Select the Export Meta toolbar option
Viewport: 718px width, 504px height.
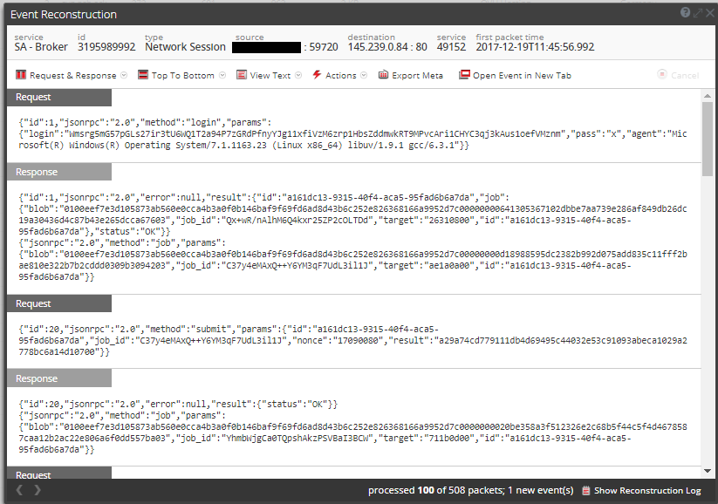(x=417, y=76)
